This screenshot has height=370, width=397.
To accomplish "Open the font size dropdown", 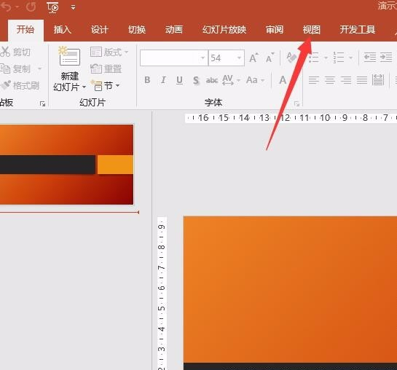I will [239, 58].
